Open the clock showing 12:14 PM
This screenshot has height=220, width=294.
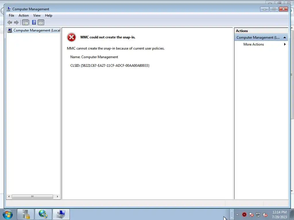coord(279,215)
